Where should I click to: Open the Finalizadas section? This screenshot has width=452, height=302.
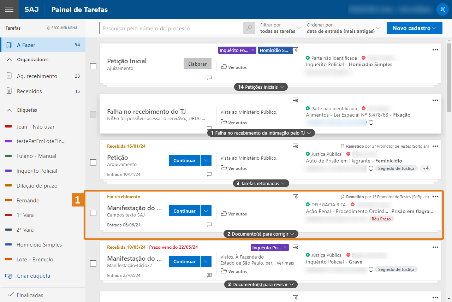pos(30,295)
